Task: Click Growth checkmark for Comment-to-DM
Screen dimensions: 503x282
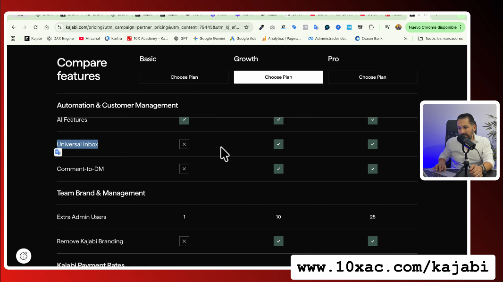Action: (x=278, y=169)
